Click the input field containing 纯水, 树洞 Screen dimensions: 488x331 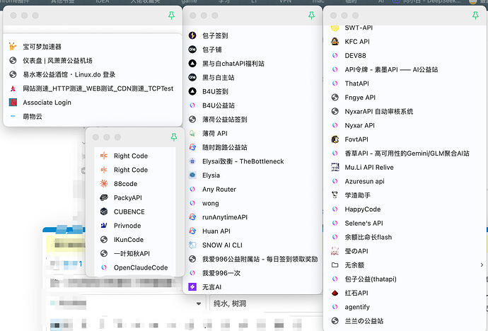point(266,303)
